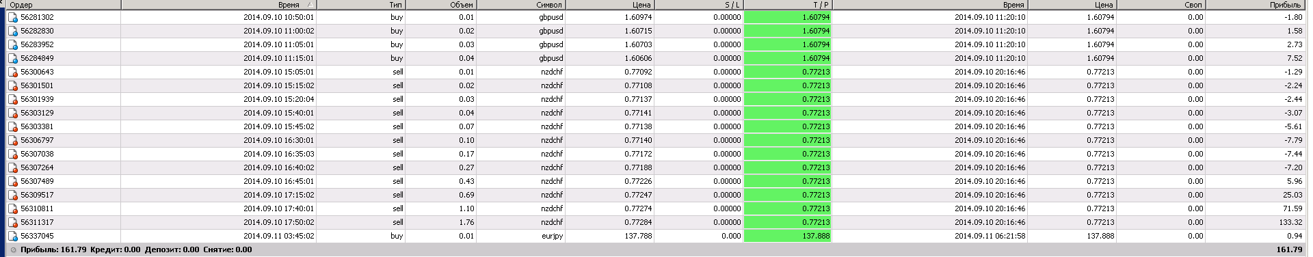Sort by the Объем column header
Viewport: 1313px width, 257px height.
tap(441, 5)
